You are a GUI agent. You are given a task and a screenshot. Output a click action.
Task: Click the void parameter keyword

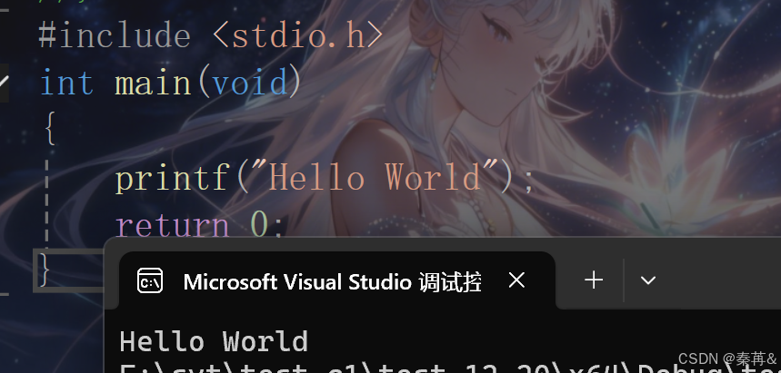pyautogui.click(x=249, y=83)
